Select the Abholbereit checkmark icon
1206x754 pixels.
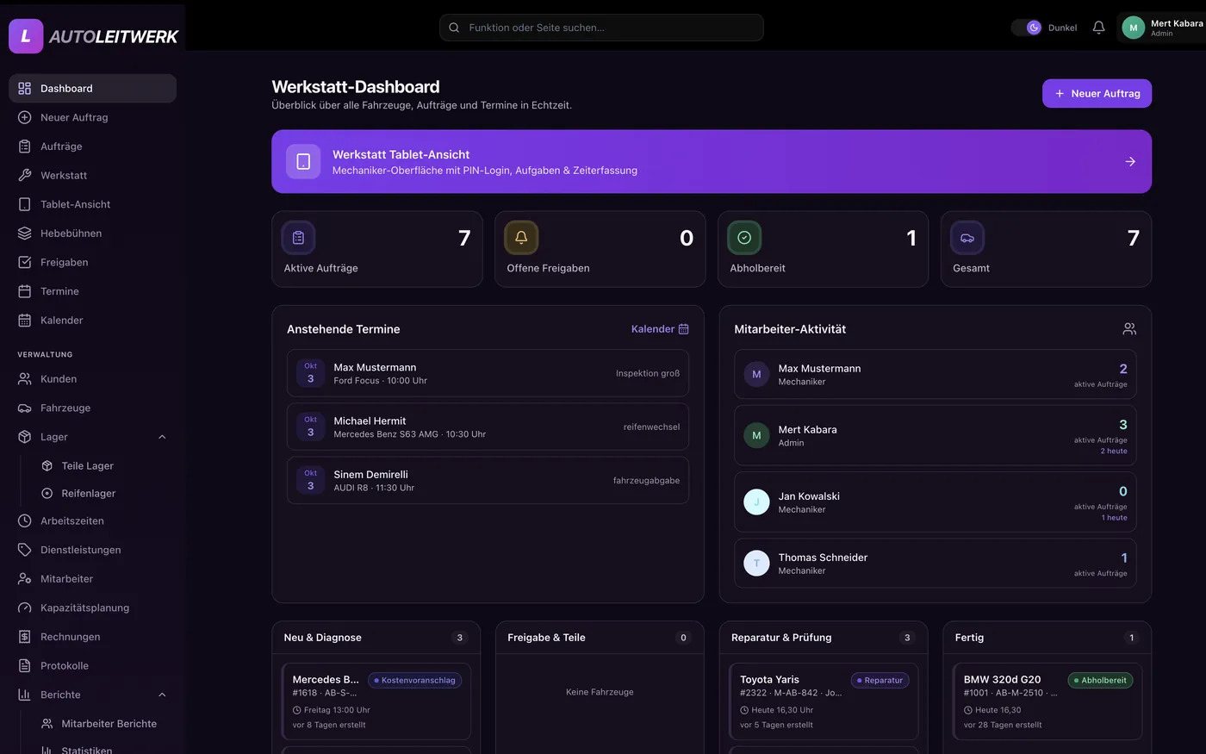[744, 238]
